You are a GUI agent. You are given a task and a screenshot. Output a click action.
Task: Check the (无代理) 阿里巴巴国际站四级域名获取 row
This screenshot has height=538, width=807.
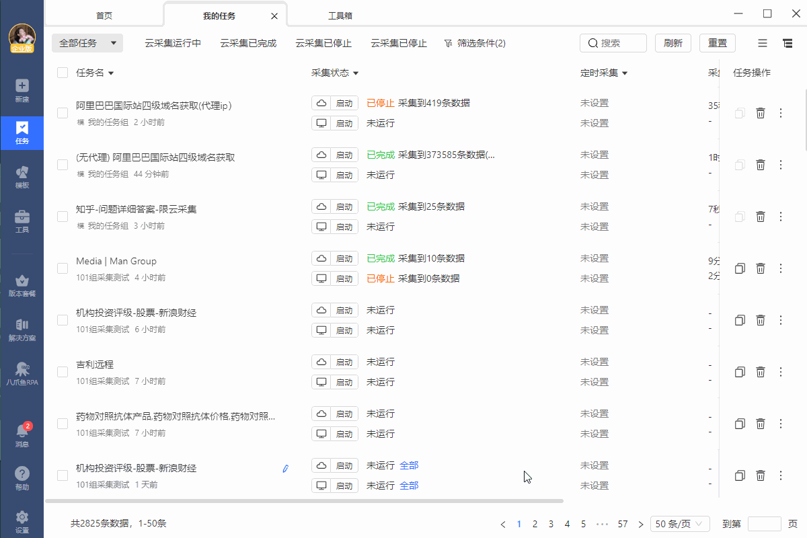click(x=63, y=165)
